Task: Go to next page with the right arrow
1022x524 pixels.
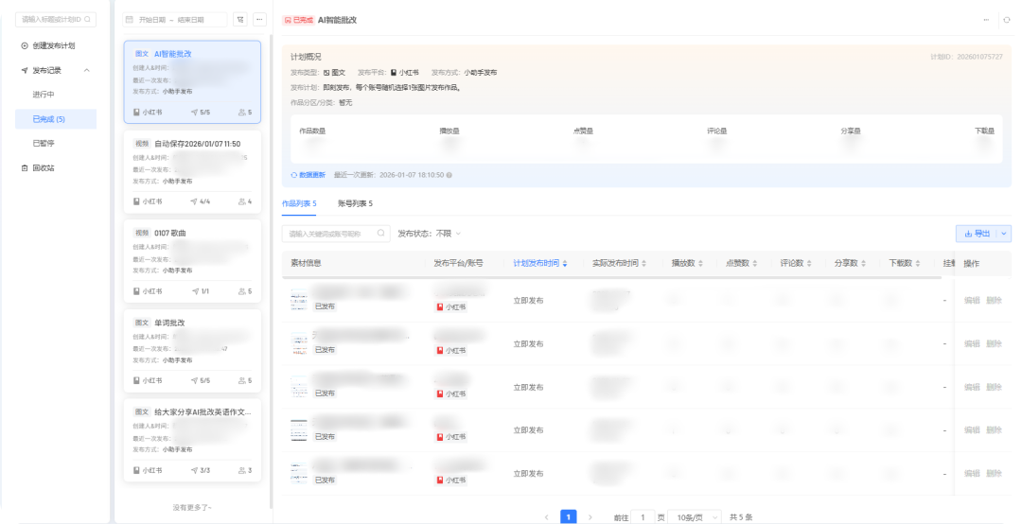Action: [590, 517]
